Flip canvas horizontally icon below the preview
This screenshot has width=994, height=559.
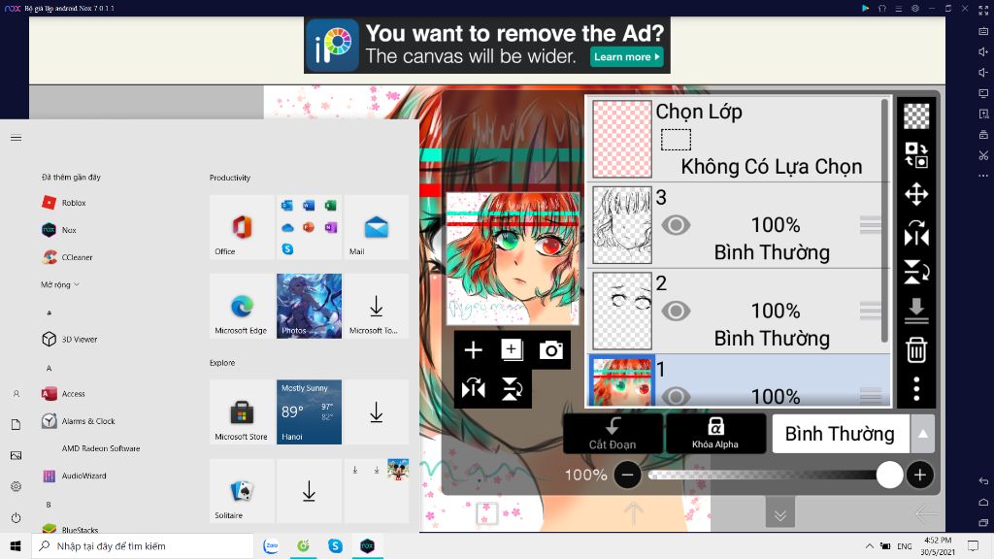[473, 388]
